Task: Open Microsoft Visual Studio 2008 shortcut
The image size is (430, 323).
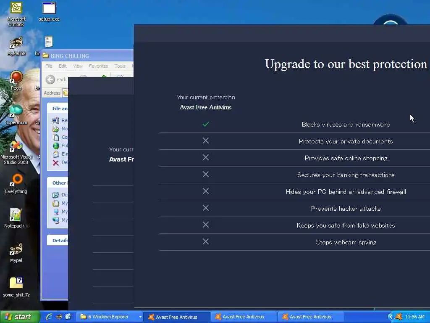Action: click(16, 153)
